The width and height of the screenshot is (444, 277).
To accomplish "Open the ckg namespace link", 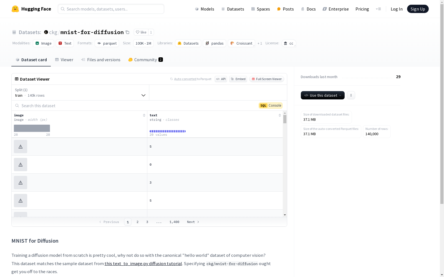I will pos(53,32).
